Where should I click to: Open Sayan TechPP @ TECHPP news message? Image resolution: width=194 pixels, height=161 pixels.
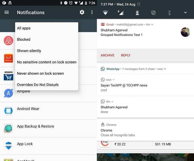point(145,85)
